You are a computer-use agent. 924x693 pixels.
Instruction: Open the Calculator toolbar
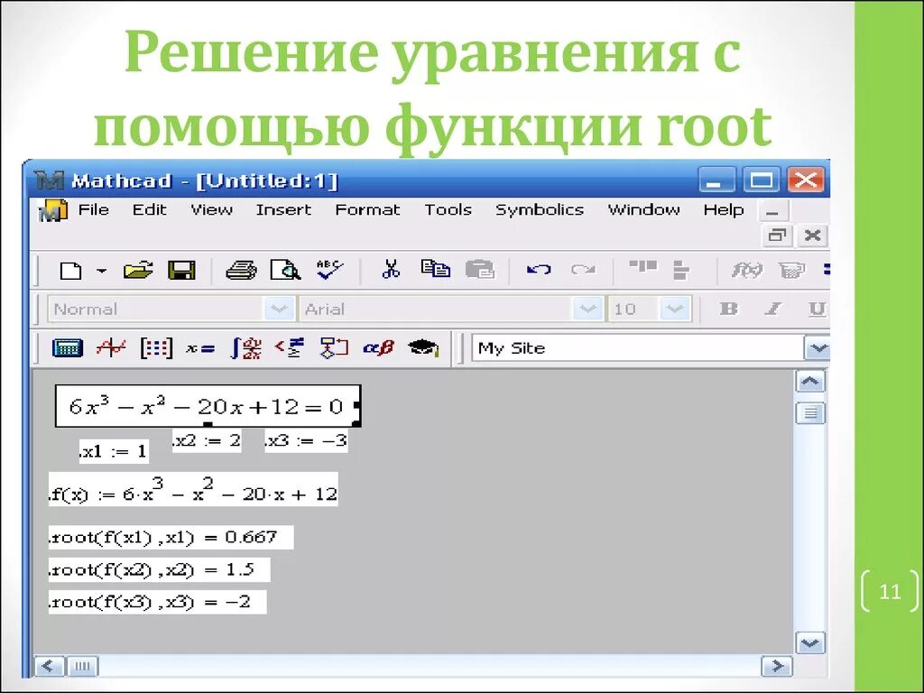coord(67,347)
